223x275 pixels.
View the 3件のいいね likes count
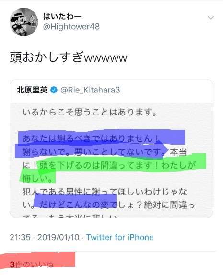pos(32,264)
